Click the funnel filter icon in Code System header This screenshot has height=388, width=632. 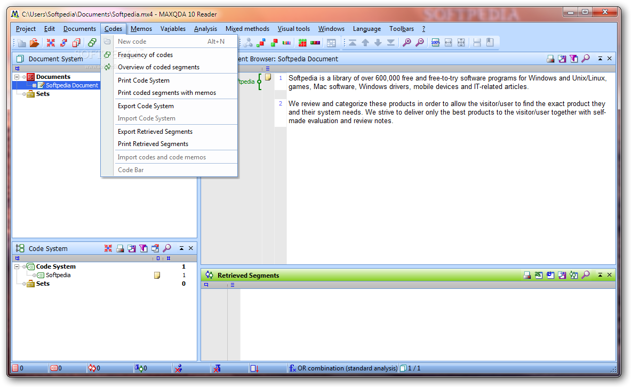click(x=143, y=248)
